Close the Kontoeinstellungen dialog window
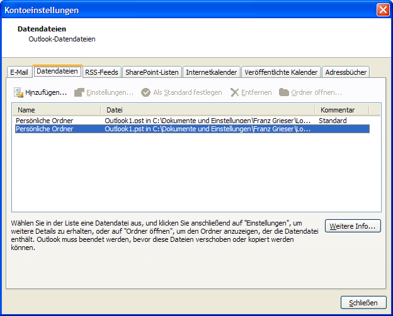The width and height of the screenshot is (393, 316). point(383,10)
